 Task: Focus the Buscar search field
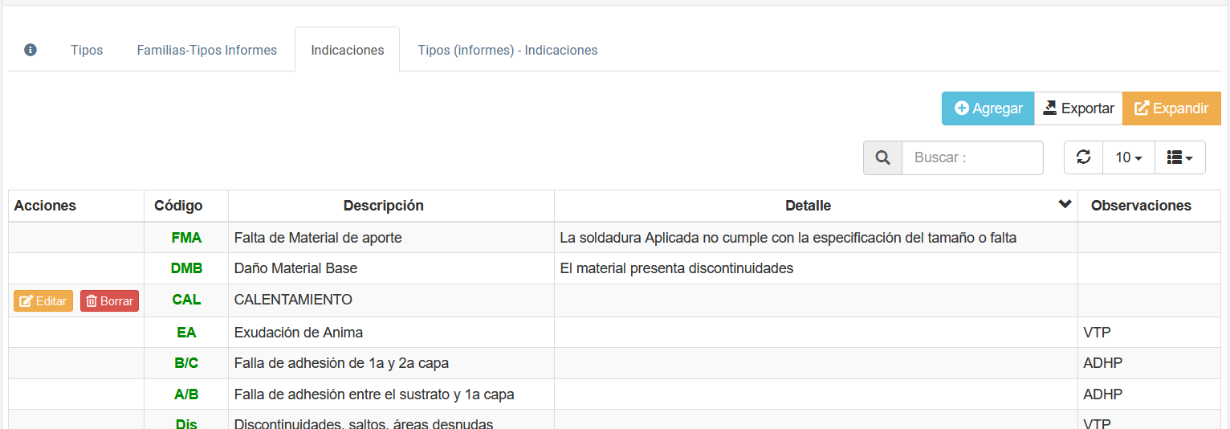pos(971,157)
